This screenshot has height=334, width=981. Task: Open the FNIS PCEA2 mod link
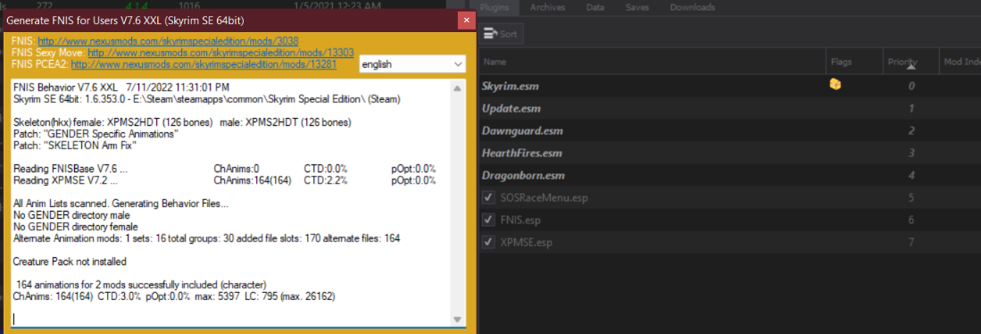[204, 63]
